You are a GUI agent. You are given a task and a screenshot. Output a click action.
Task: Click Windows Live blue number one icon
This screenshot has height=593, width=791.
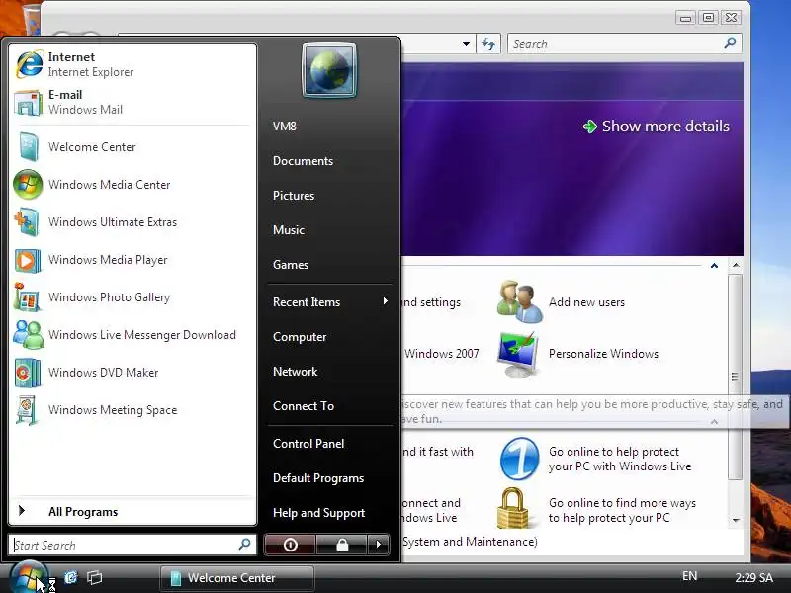click(x=520, y=459)
